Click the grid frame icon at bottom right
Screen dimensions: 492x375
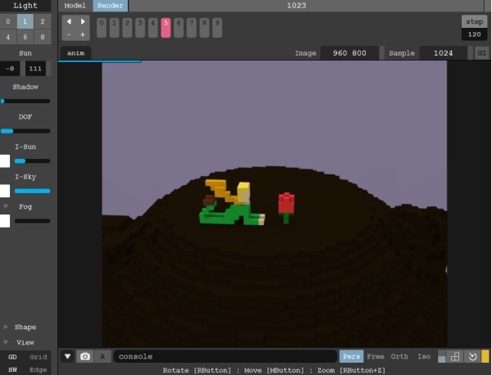455,356
